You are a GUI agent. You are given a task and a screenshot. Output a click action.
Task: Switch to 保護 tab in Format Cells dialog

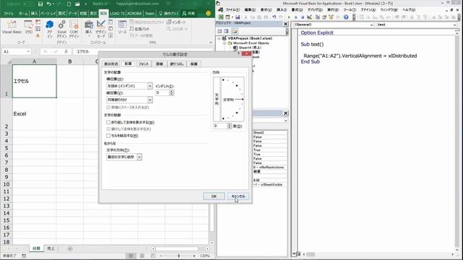(x=194, y=64)
